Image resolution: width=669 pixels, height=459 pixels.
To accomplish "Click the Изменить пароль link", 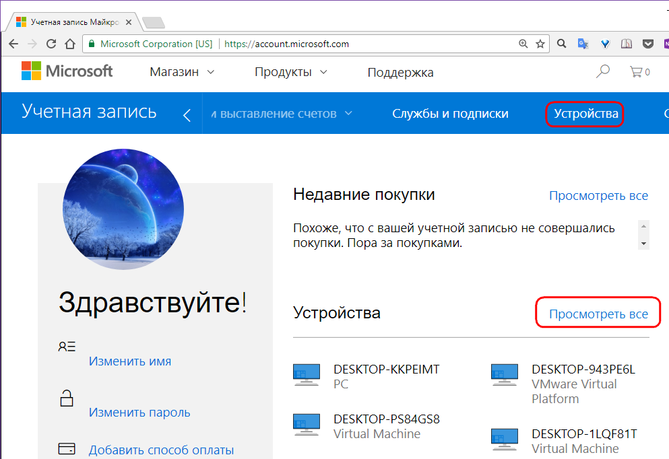I will pyautogui.click(x=139, y=413).
